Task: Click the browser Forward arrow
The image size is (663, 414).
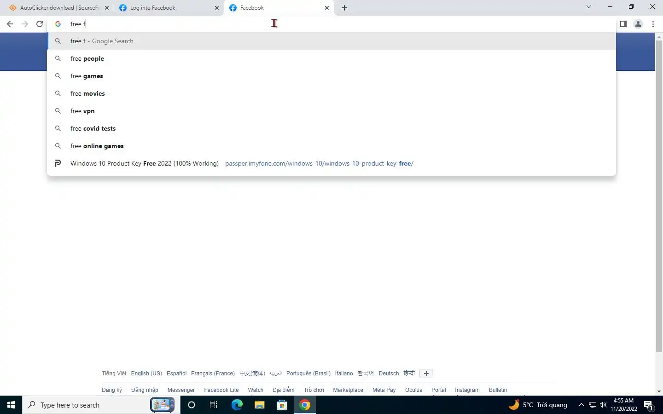Action: [x=25, y=24]
